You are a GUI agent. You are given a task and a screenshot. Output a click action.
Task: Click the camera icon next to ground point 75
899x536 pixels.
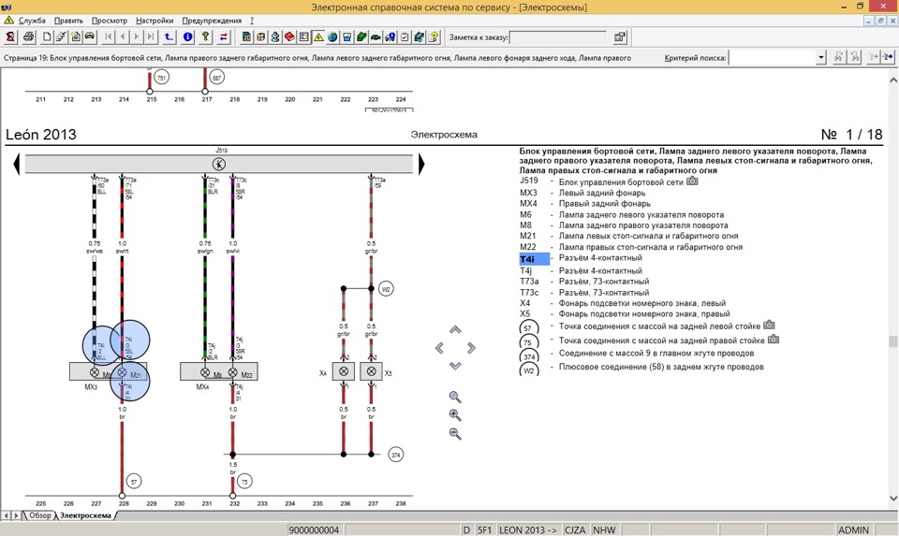pyautogui.click(x=774, y=340)
